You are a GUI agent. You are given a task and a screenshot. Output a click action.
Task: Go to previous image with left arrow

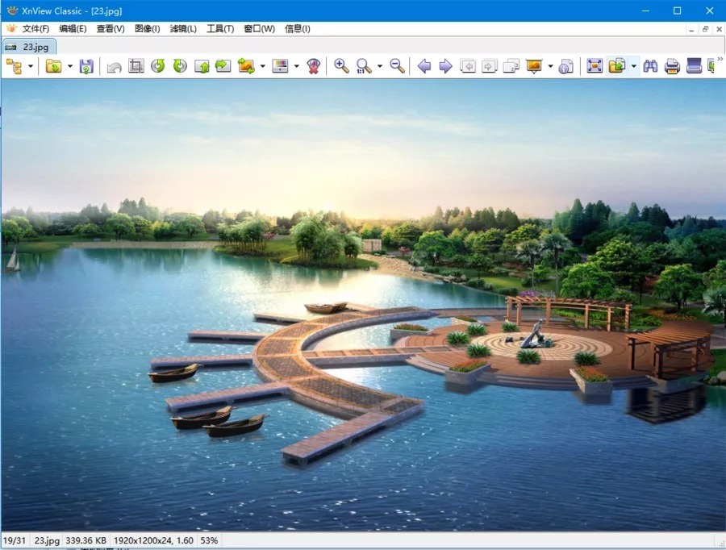point(423,66)
